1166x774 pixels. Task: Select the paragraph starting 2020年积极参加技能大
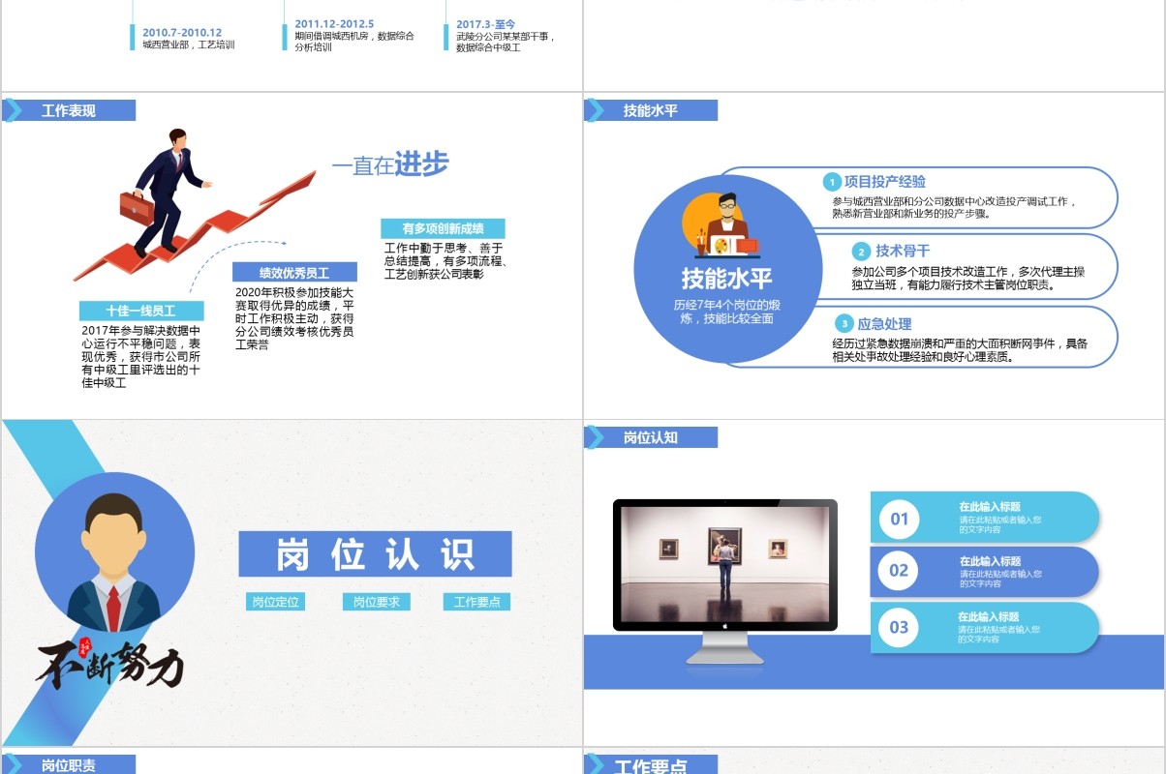coord(294,317)
